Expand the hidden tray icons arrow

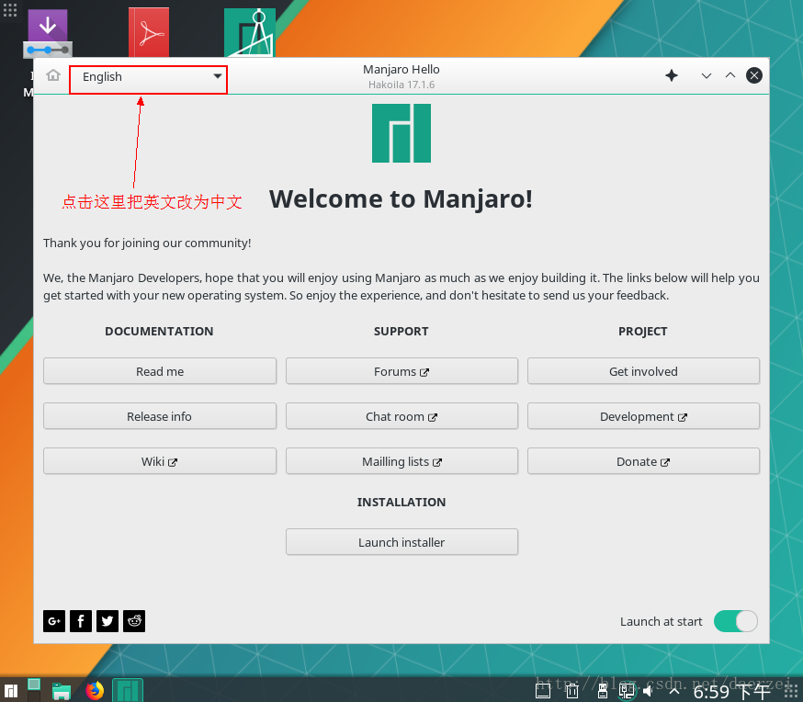(x=674, y=691)
